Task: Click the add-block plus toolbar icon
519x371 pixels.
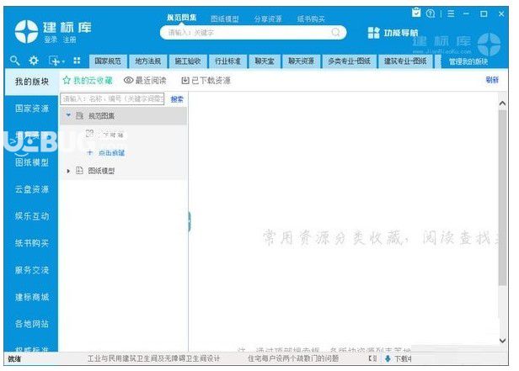Action: point(54,61)
